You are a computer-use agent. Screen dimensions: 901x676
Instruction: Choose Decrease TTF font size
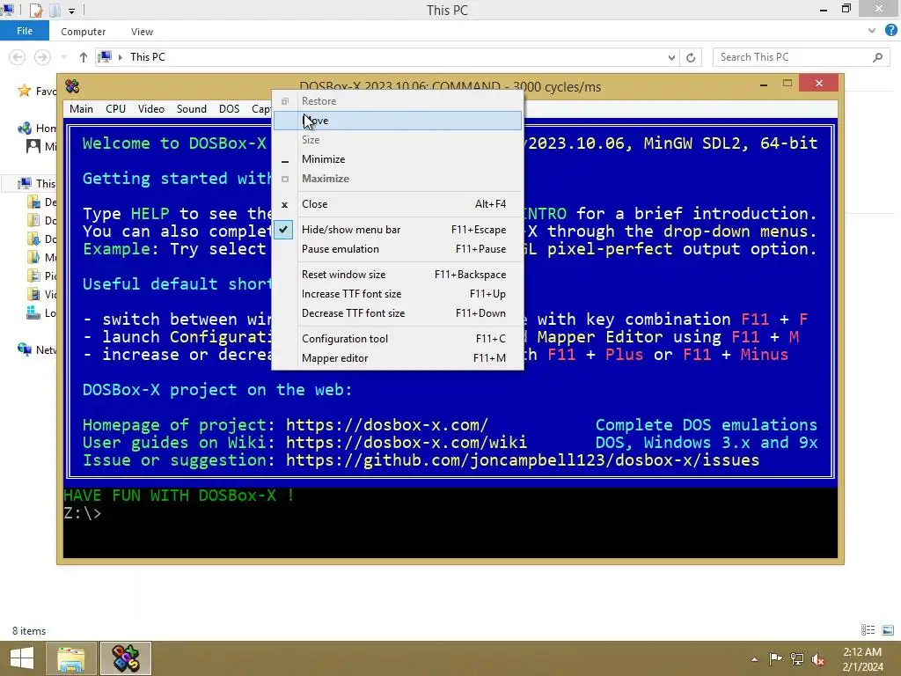[x=398, y=313]
